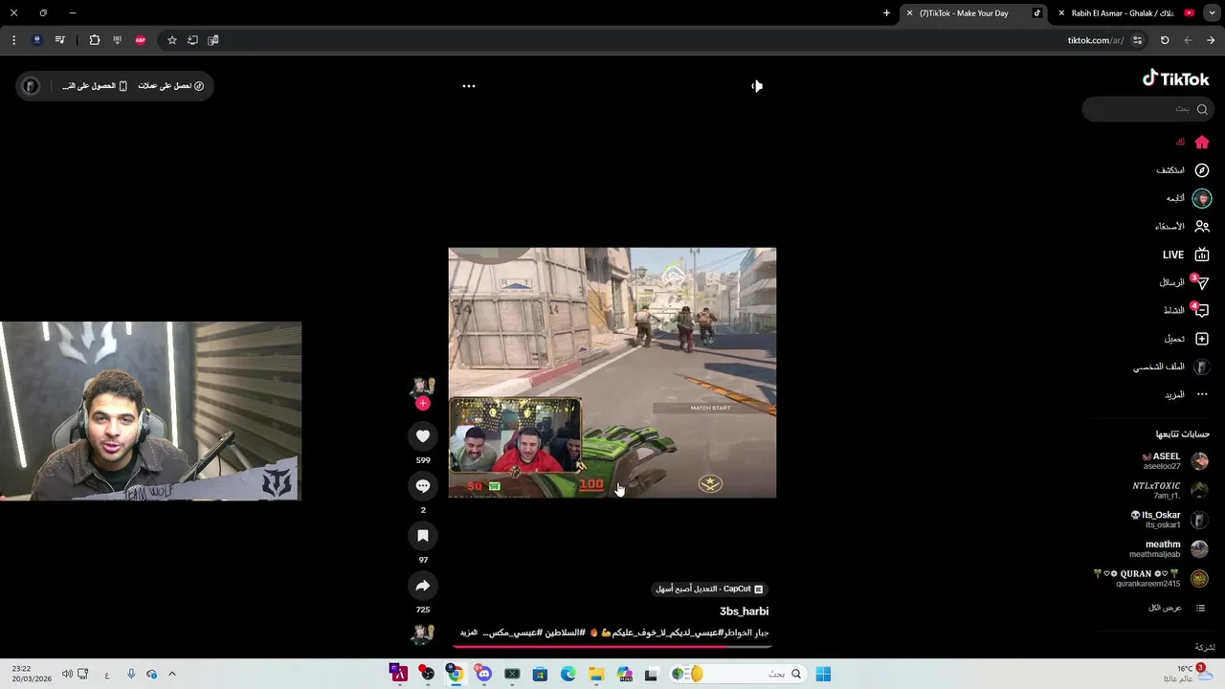Bookmark the video to favorites
1225x689 pixels.
423,536
